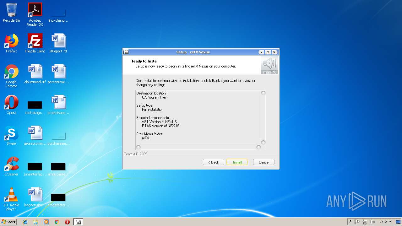402x226 pixels.
Task: Click the setup window title icon
Action: coord(126,52)
